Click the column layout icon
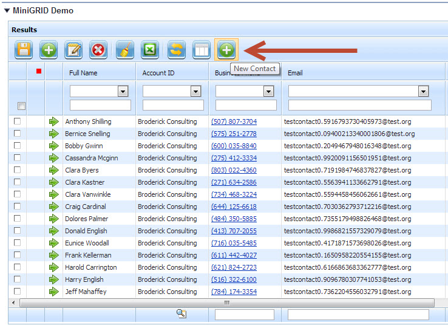 click(x=201, y=50)
